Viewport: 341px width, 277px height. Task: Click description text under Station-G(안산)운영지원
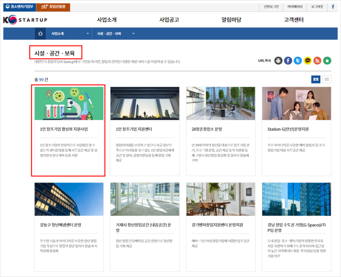pyautogui.click(x=296, y=148)
